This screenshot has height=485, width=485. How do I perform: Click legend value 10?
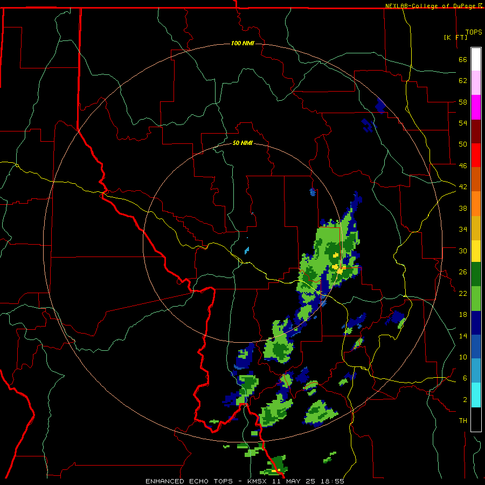pyautogui.click(x=463, y=357)
